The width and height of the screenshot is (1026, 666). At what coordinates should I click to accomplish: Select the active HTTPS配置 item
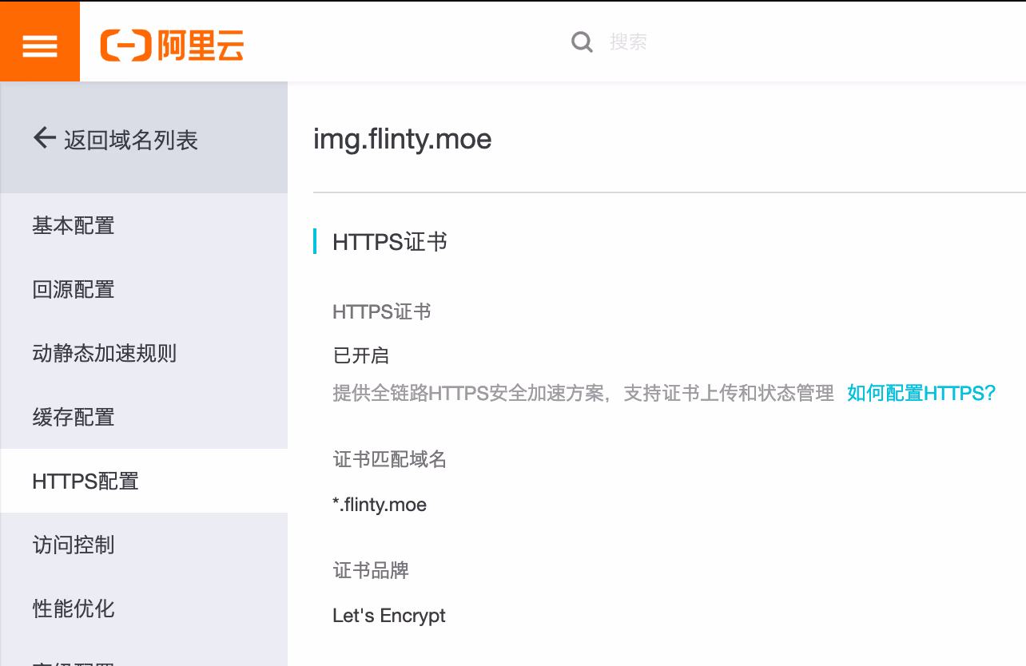coord(85,481)
